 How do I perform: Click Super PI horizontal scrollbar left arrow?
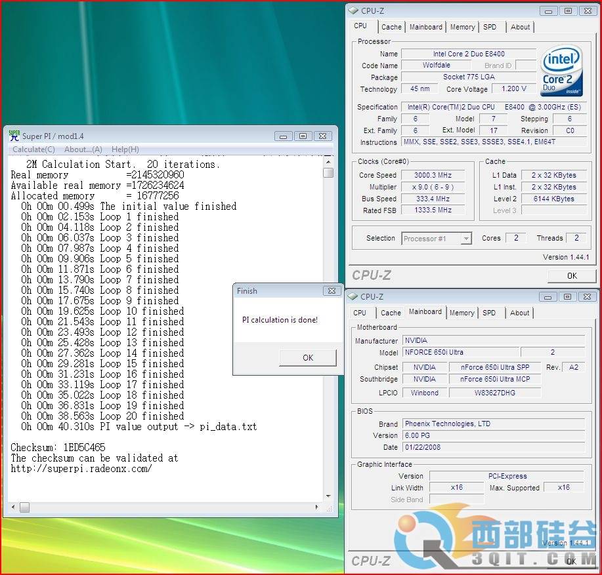pyautogui.click(x=13, y=507)
